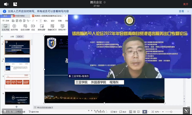Click 查看 to view transcription
This screenshot has height=115, width=192.
(x=181, y=11)
